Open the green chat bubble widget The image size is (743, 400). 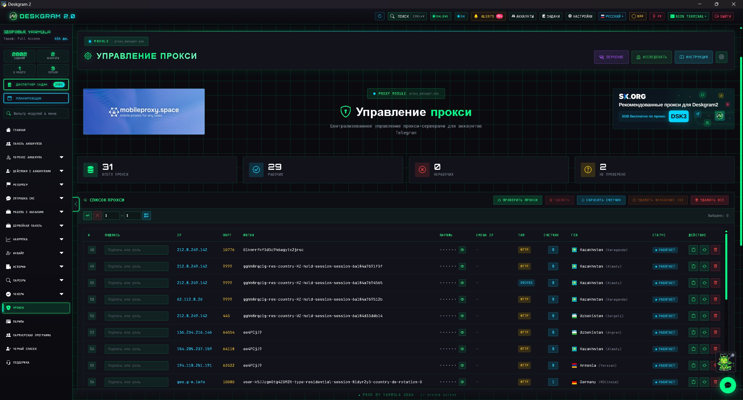[728, 385]
